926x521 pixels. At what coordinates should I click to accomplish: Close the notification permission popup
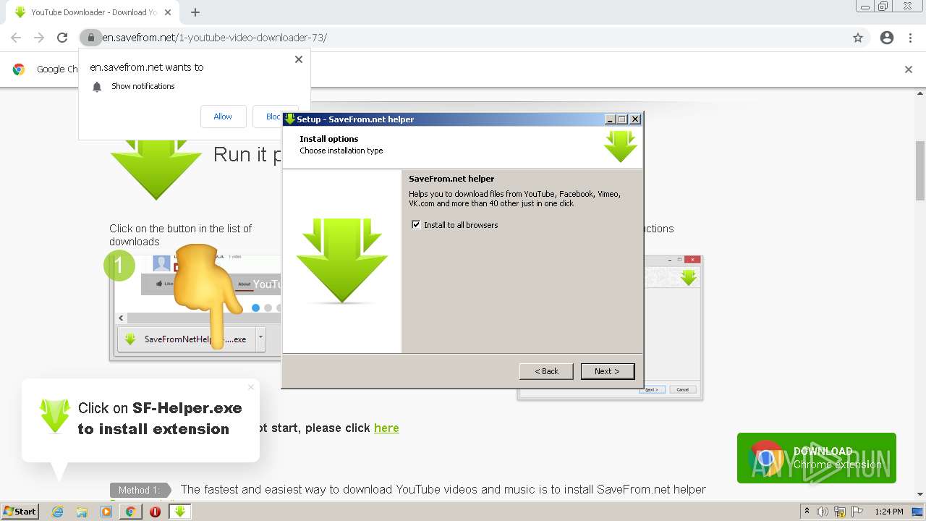tap(299, 59)
